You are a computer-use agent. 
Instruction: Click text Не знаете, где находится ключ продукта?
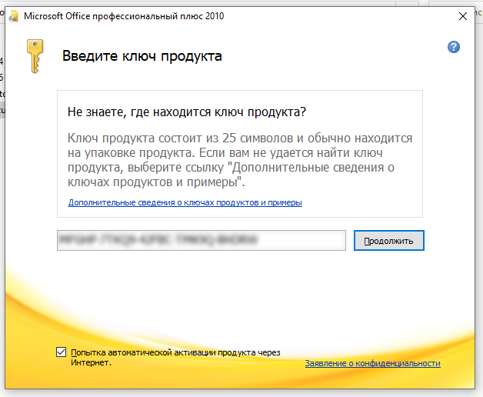click(x=187, y=112)
